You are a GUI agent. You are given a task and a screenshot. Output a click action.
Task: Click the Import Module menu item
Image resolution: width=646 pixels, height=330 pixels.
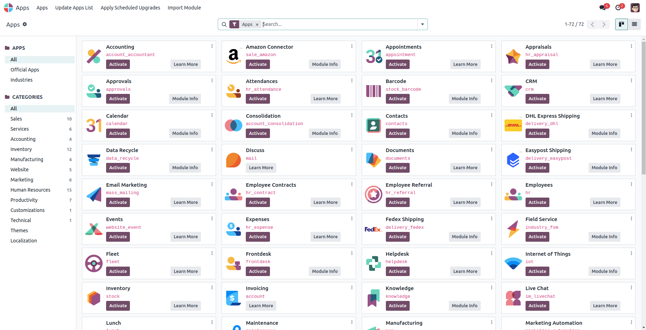point(184,8)
